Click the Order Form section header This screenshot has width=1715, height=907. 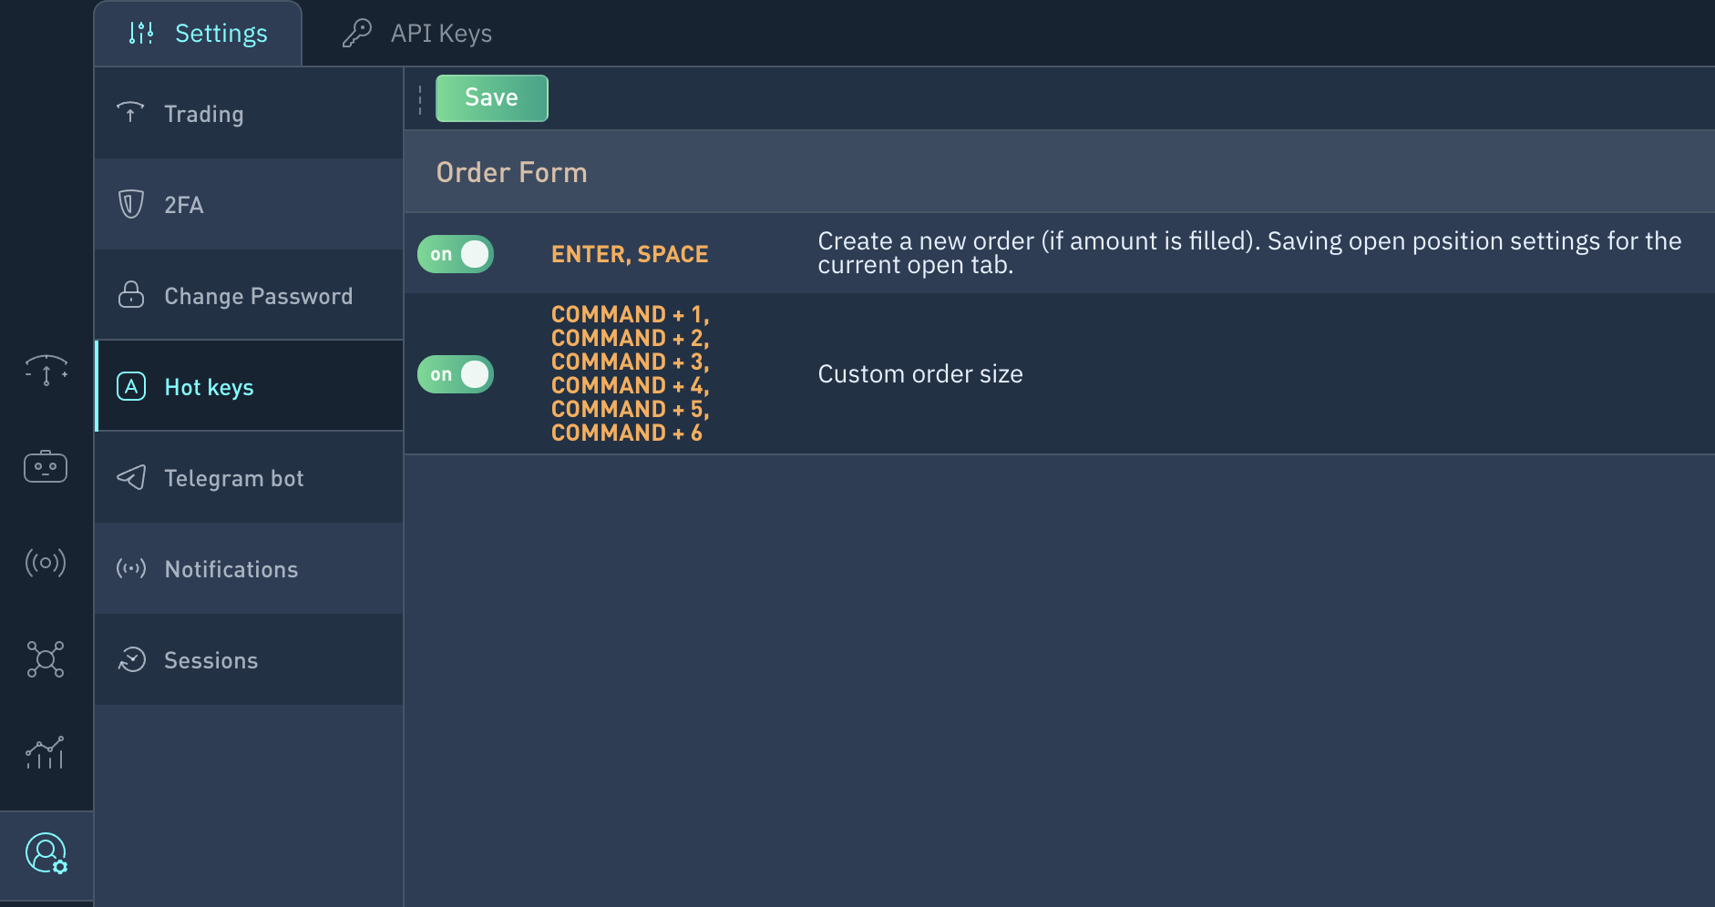(x=512, y=172)
